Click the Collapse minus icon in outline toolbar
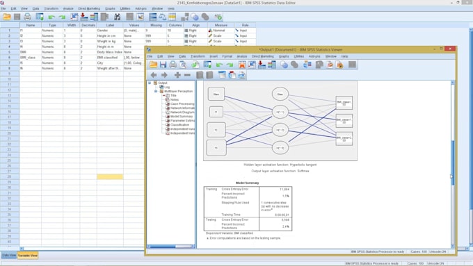Viewport: 473px width, 266px height. [187, 75]
